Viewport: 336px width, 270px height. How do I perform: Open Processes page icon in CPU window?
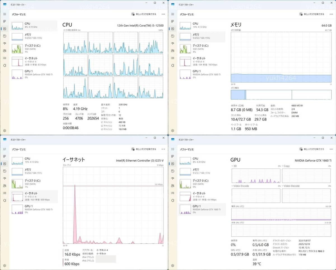pos(4,21)
